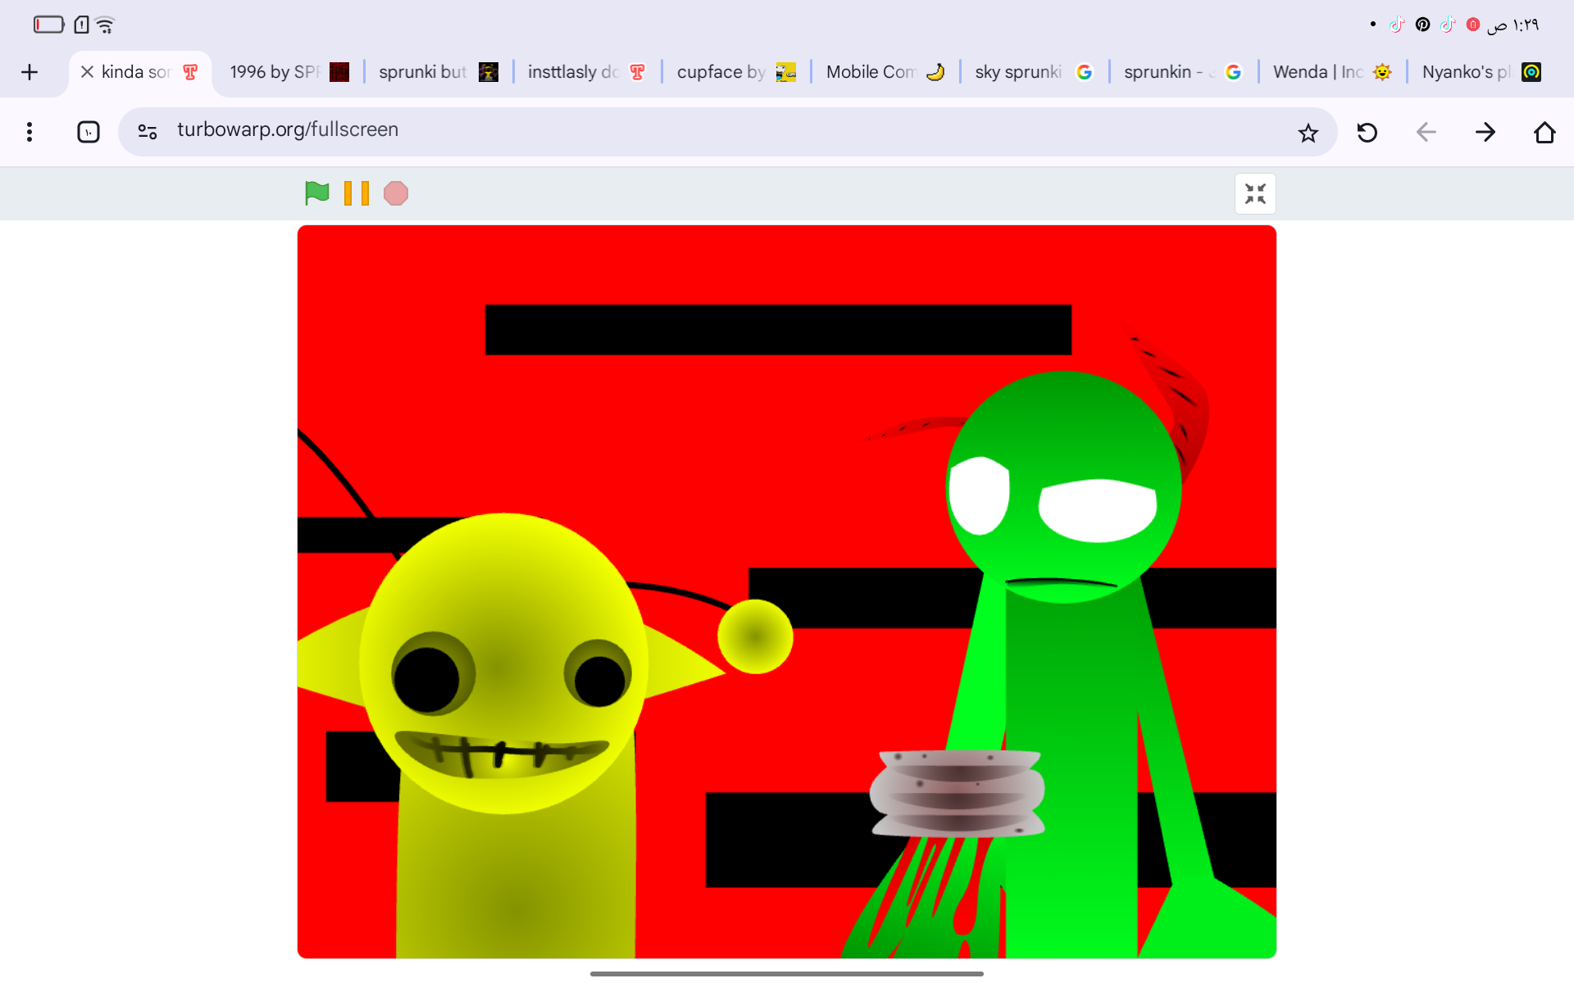The height and width of the screenshot is (983, 1574).
Task: Open the three-dot browser menu
Action: [30, 132]
